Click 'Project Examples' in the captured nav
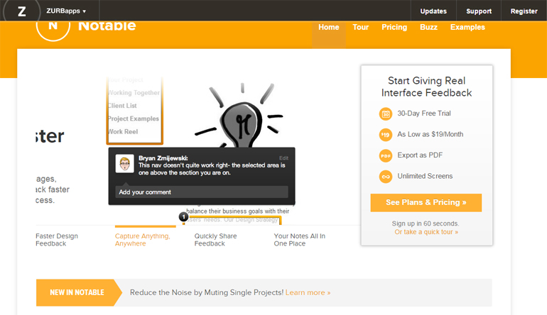The width and height of the screenshot is (547, 315). point(134,118)
